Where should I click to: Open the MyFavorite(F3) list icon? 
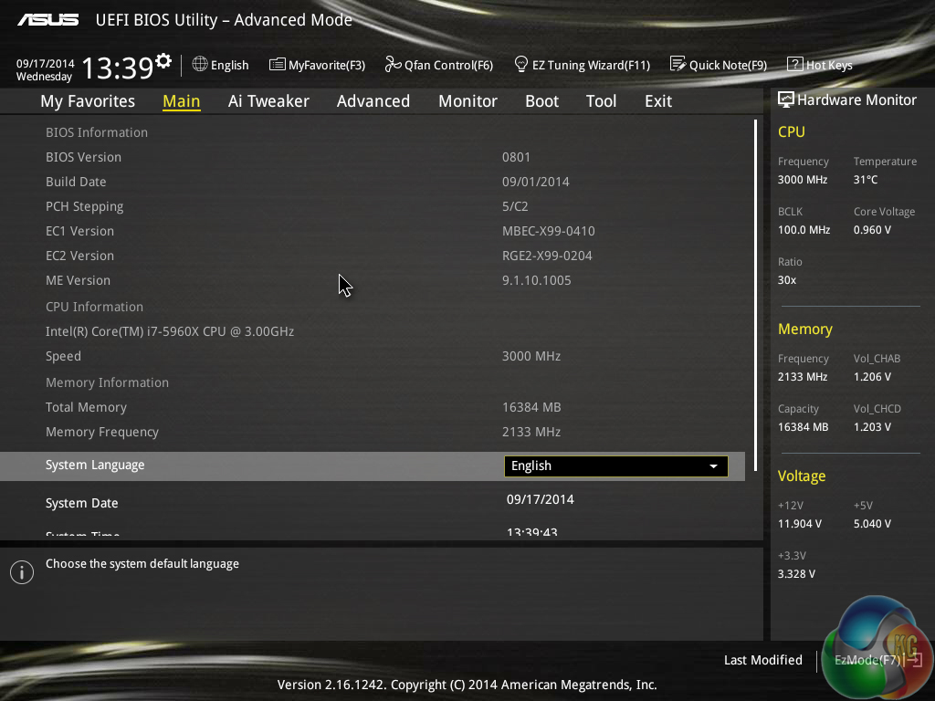click(278, 65)
